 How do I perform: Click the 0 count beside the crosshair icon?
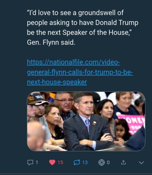(108, 162)
